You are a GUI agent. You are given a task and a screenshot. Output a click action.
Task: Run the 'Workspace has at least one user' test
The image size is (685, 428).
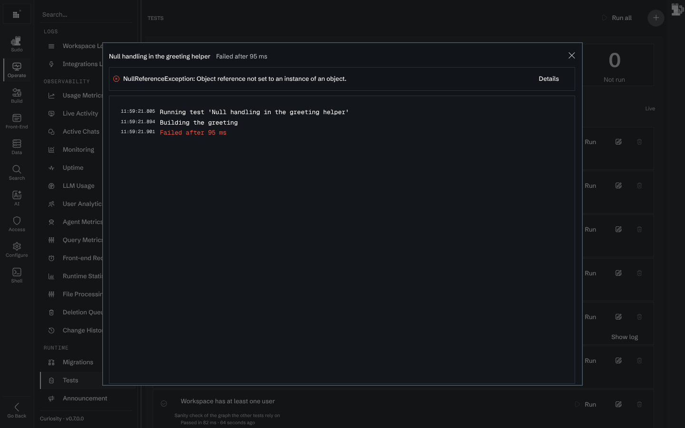(586, 404)
